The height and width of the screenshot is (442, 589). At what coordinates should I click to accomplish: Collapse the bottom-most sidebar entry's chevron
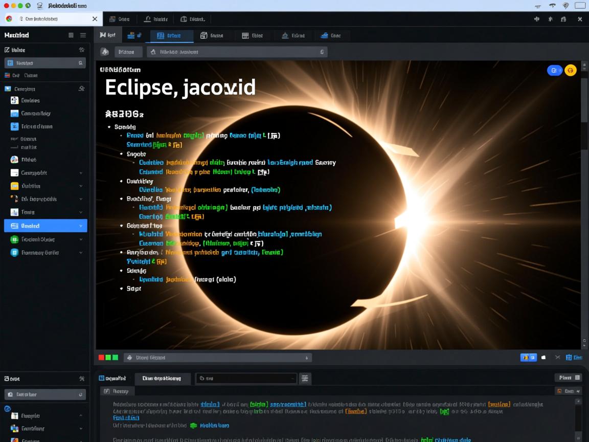[x=81, y=441]
